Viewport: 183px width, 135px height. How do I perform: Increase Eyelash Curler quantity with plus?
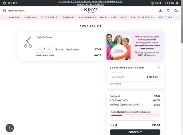coord(49,49)
